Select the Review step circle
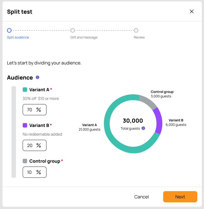This screenshot has width=204, height=209. (x=136, y=30)
